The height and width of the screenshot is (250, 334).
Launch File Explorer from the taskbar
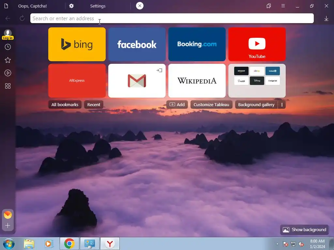pos(29,243)
